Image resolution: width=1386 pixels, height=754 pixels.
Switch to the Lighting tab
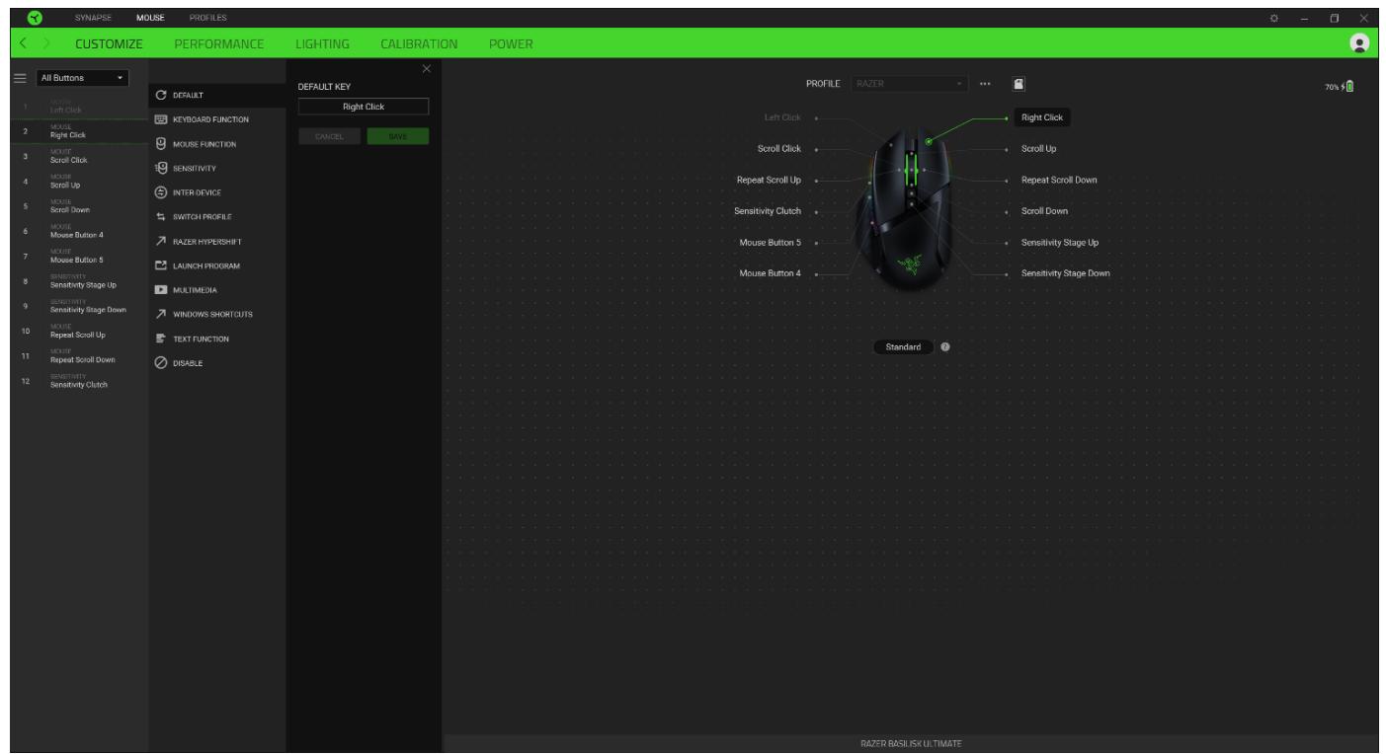324,44
